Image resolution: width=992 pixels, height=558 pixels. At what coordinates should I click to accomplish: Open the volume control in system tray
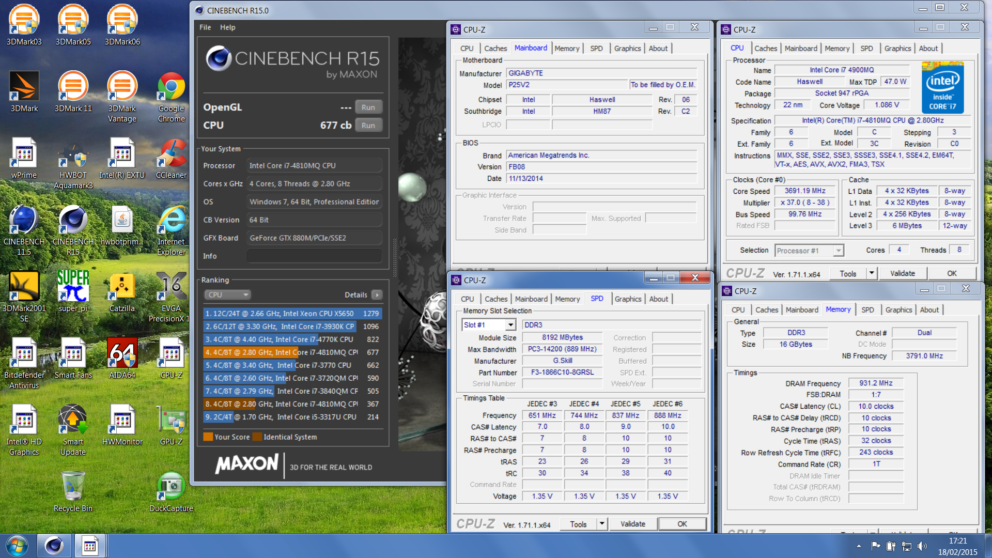(922, 546)
